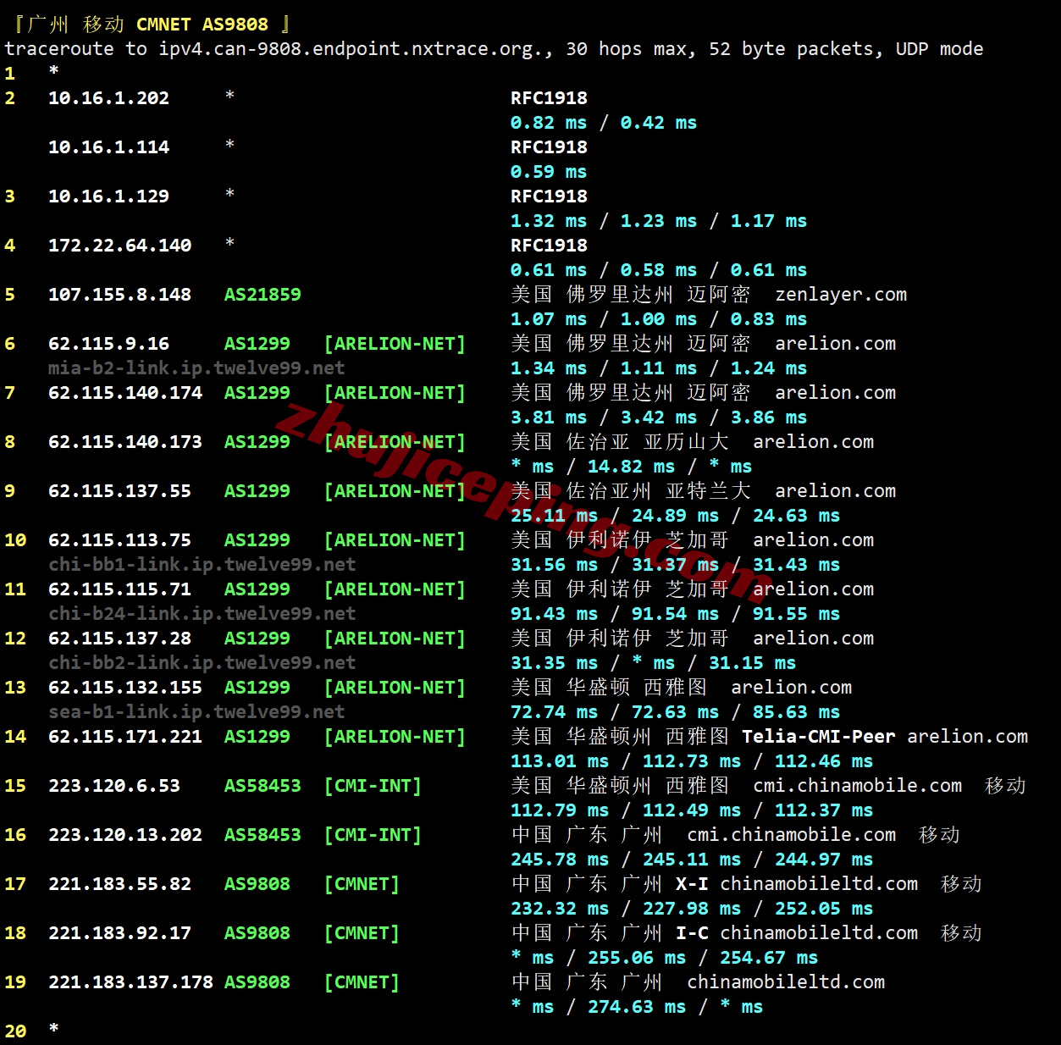Click the hostname chi-bb1-link.ip.twelve99.net
The image size is (1061, 1045).
[202, 565]
